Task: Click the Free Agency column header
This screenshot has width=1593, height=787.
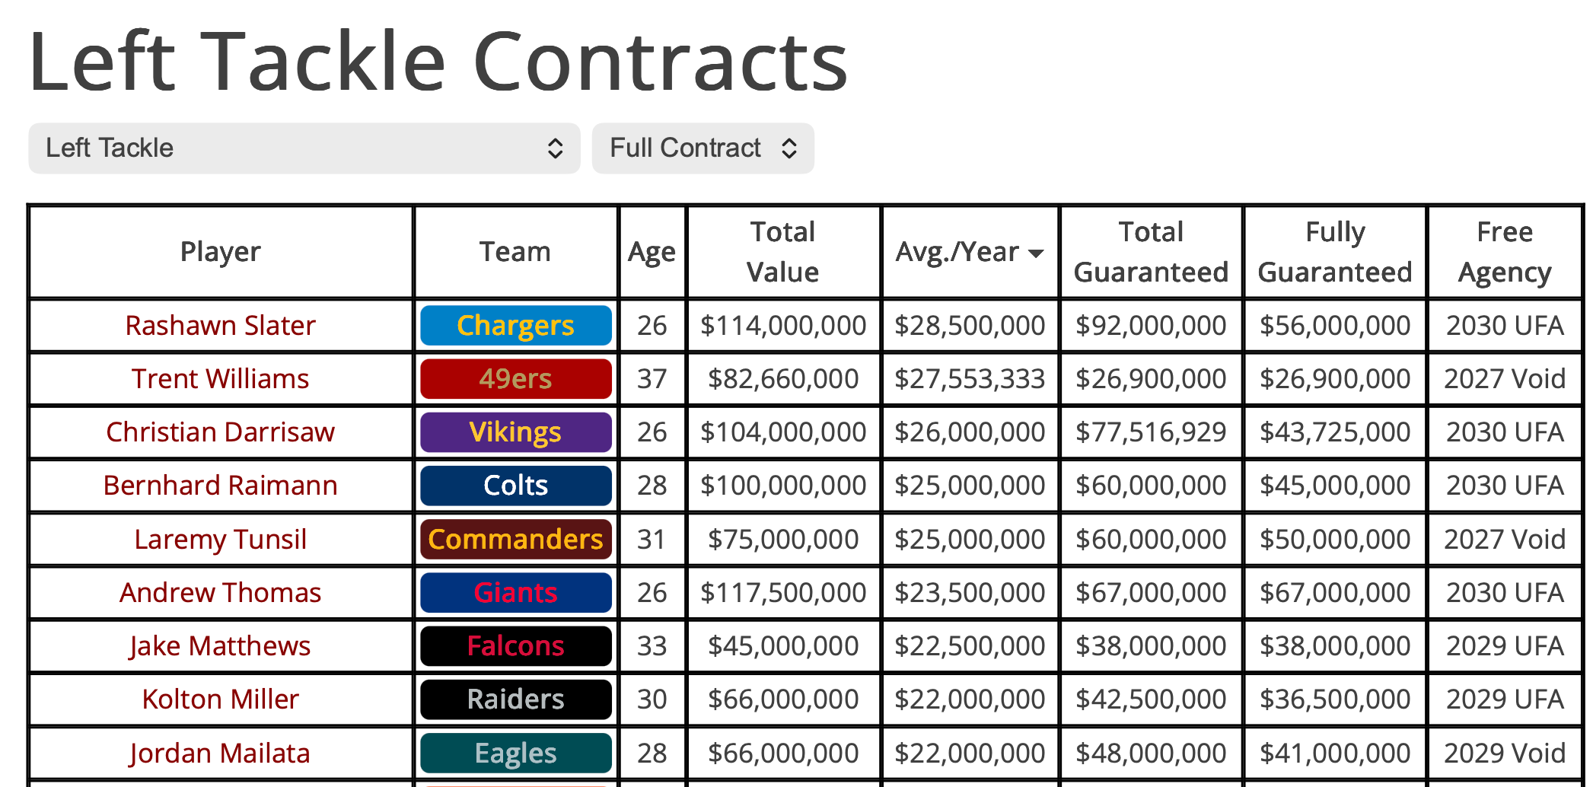Action: point(1504,252)
